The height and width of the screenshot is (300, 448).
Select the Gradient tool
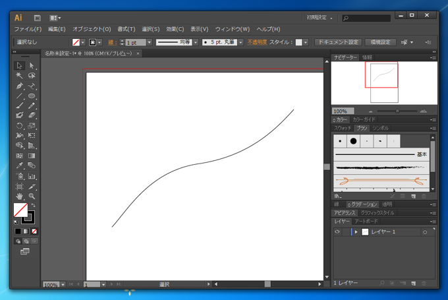click(x=32, y=156)
